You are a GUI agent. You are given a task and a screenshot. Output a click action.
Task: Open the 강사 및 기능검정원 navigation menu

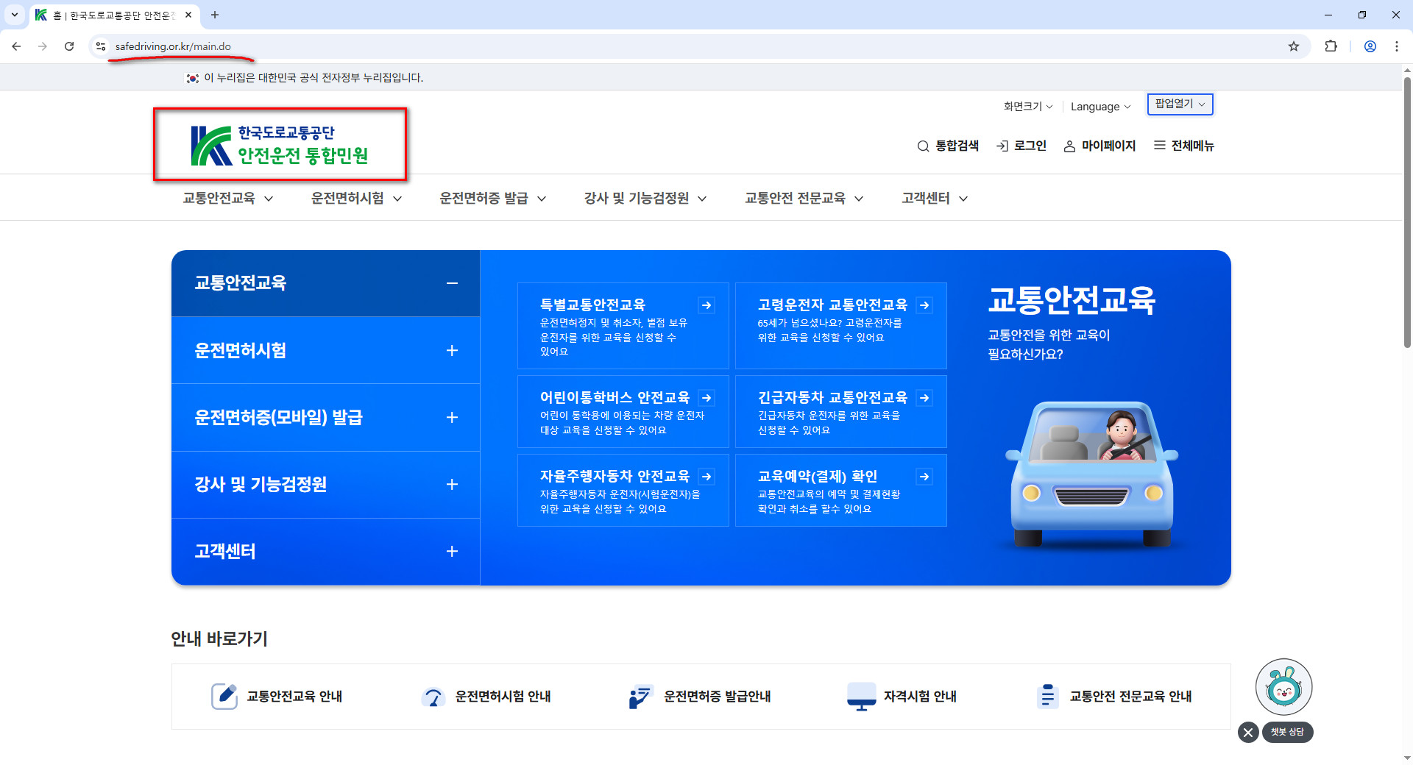[x=645, y=198]
